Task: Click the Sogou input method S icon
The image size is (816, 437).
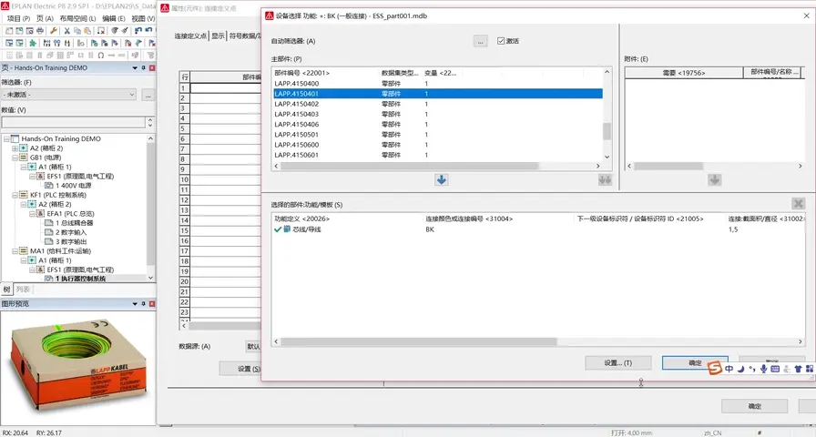Action: coord(716,368)
